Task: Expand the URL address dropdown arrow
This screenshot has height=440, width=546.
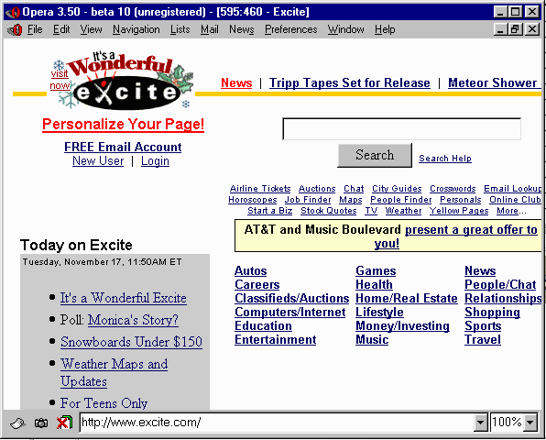Action: tap(480, 423)
